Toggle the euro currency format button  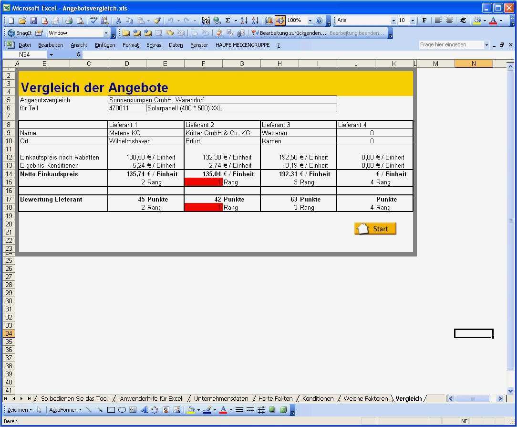coord(463,21)
